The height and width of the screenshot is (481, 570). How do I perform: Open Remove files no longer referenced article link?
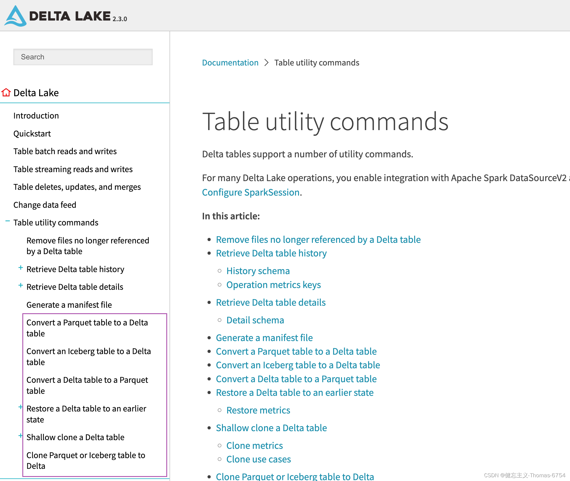coord(318,239)
